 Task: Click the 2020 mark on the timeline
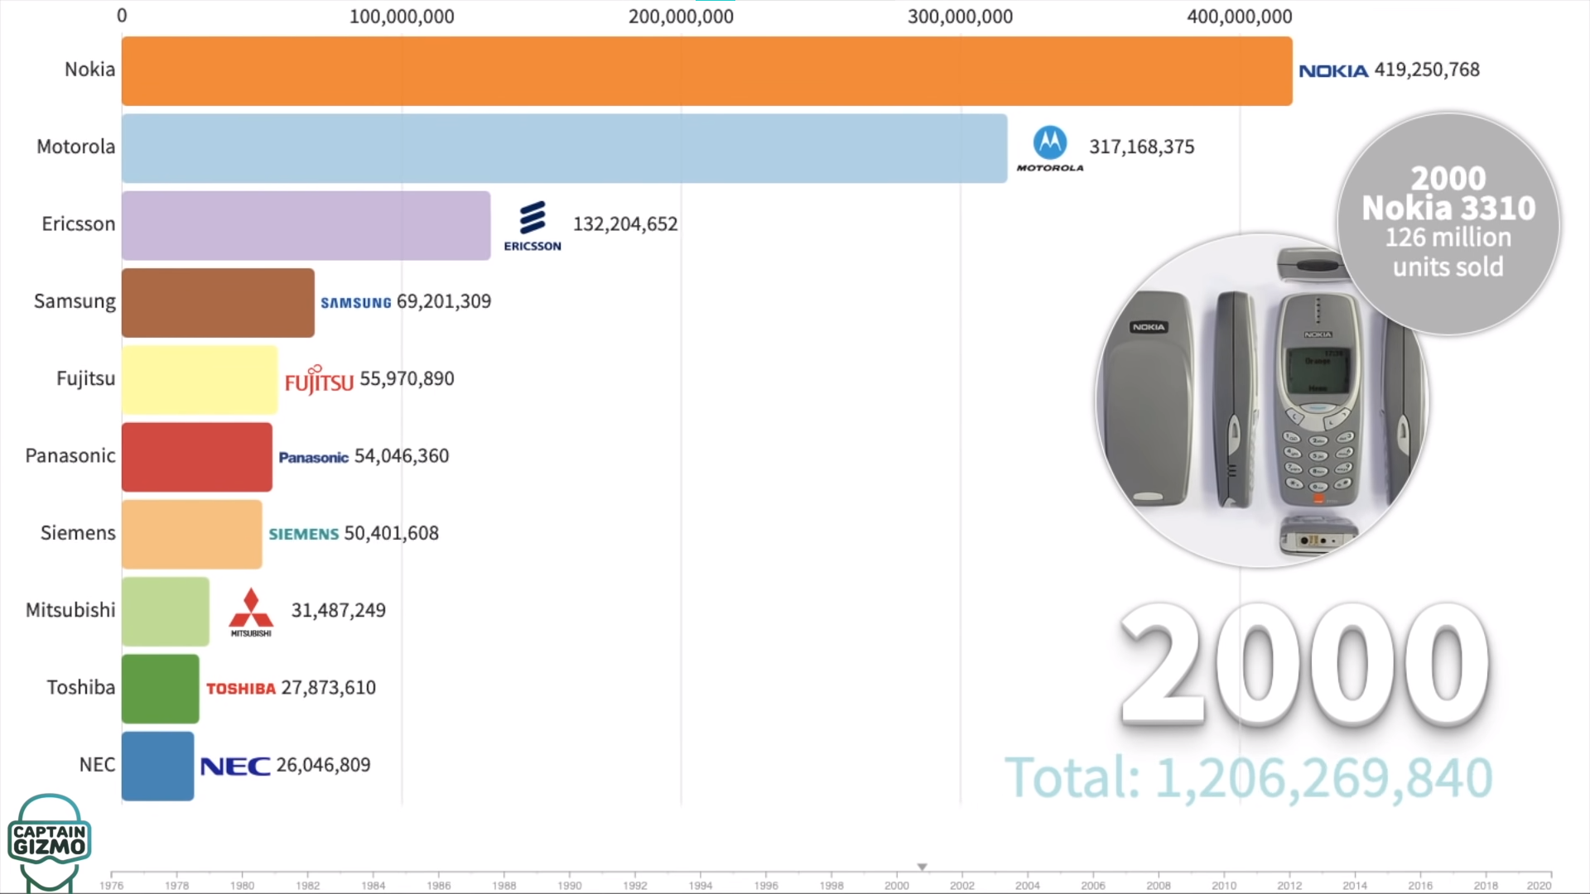1539,885
